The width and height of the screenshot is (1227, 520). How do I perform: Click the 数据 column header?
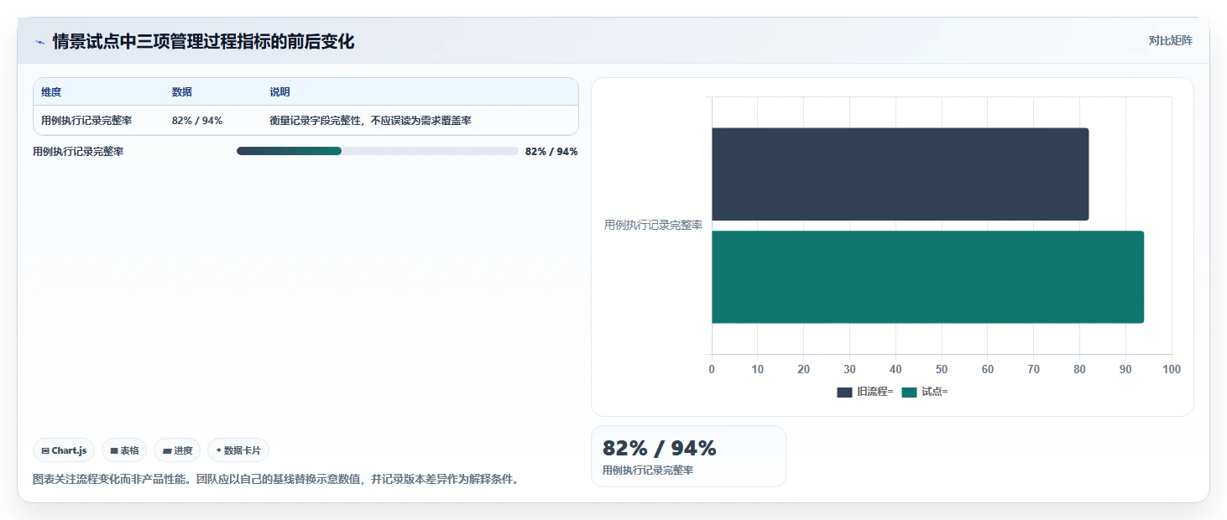(x=182, y=92)
